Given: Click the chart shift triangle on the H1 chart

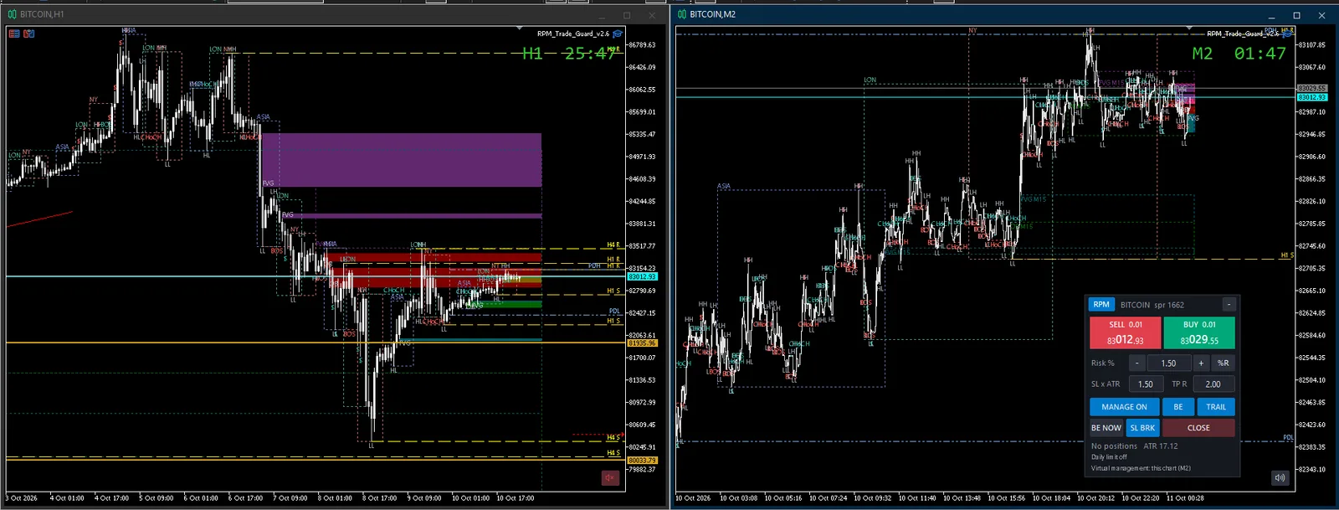Looking at the screenshot, I should tap(518, 28).
